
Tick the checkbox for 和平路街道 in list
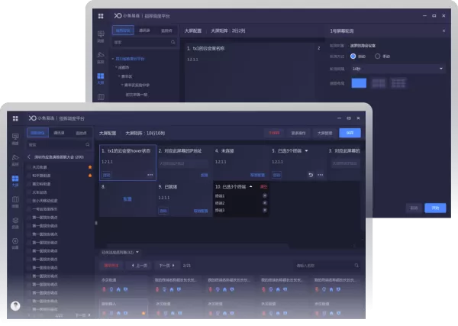tap(29, 176)
